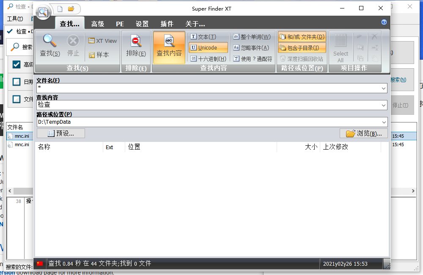Click the delete X icon in 项目操作
The width and height of the screenshot is (423, 275).
[374, 36]
